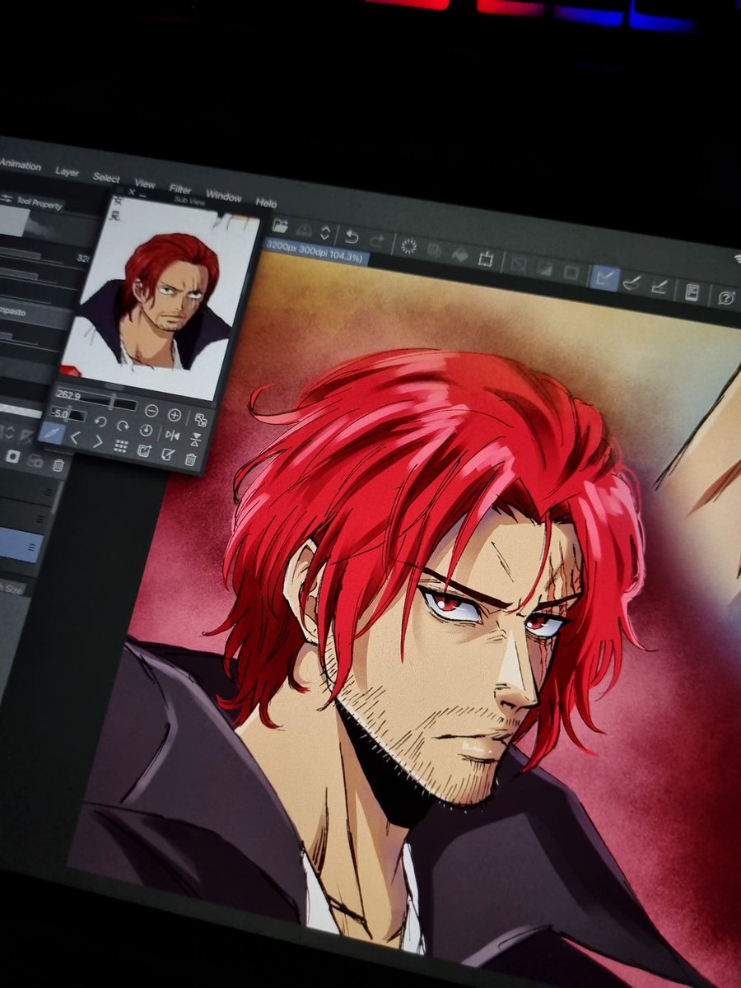Undo the last action
Viewport: 741px width, 988px height.
click(352, 237)
